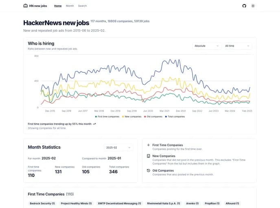The image size is (280, 208).
Task: Select the Bedrock Security (1) chip
Action: (42, 204)
